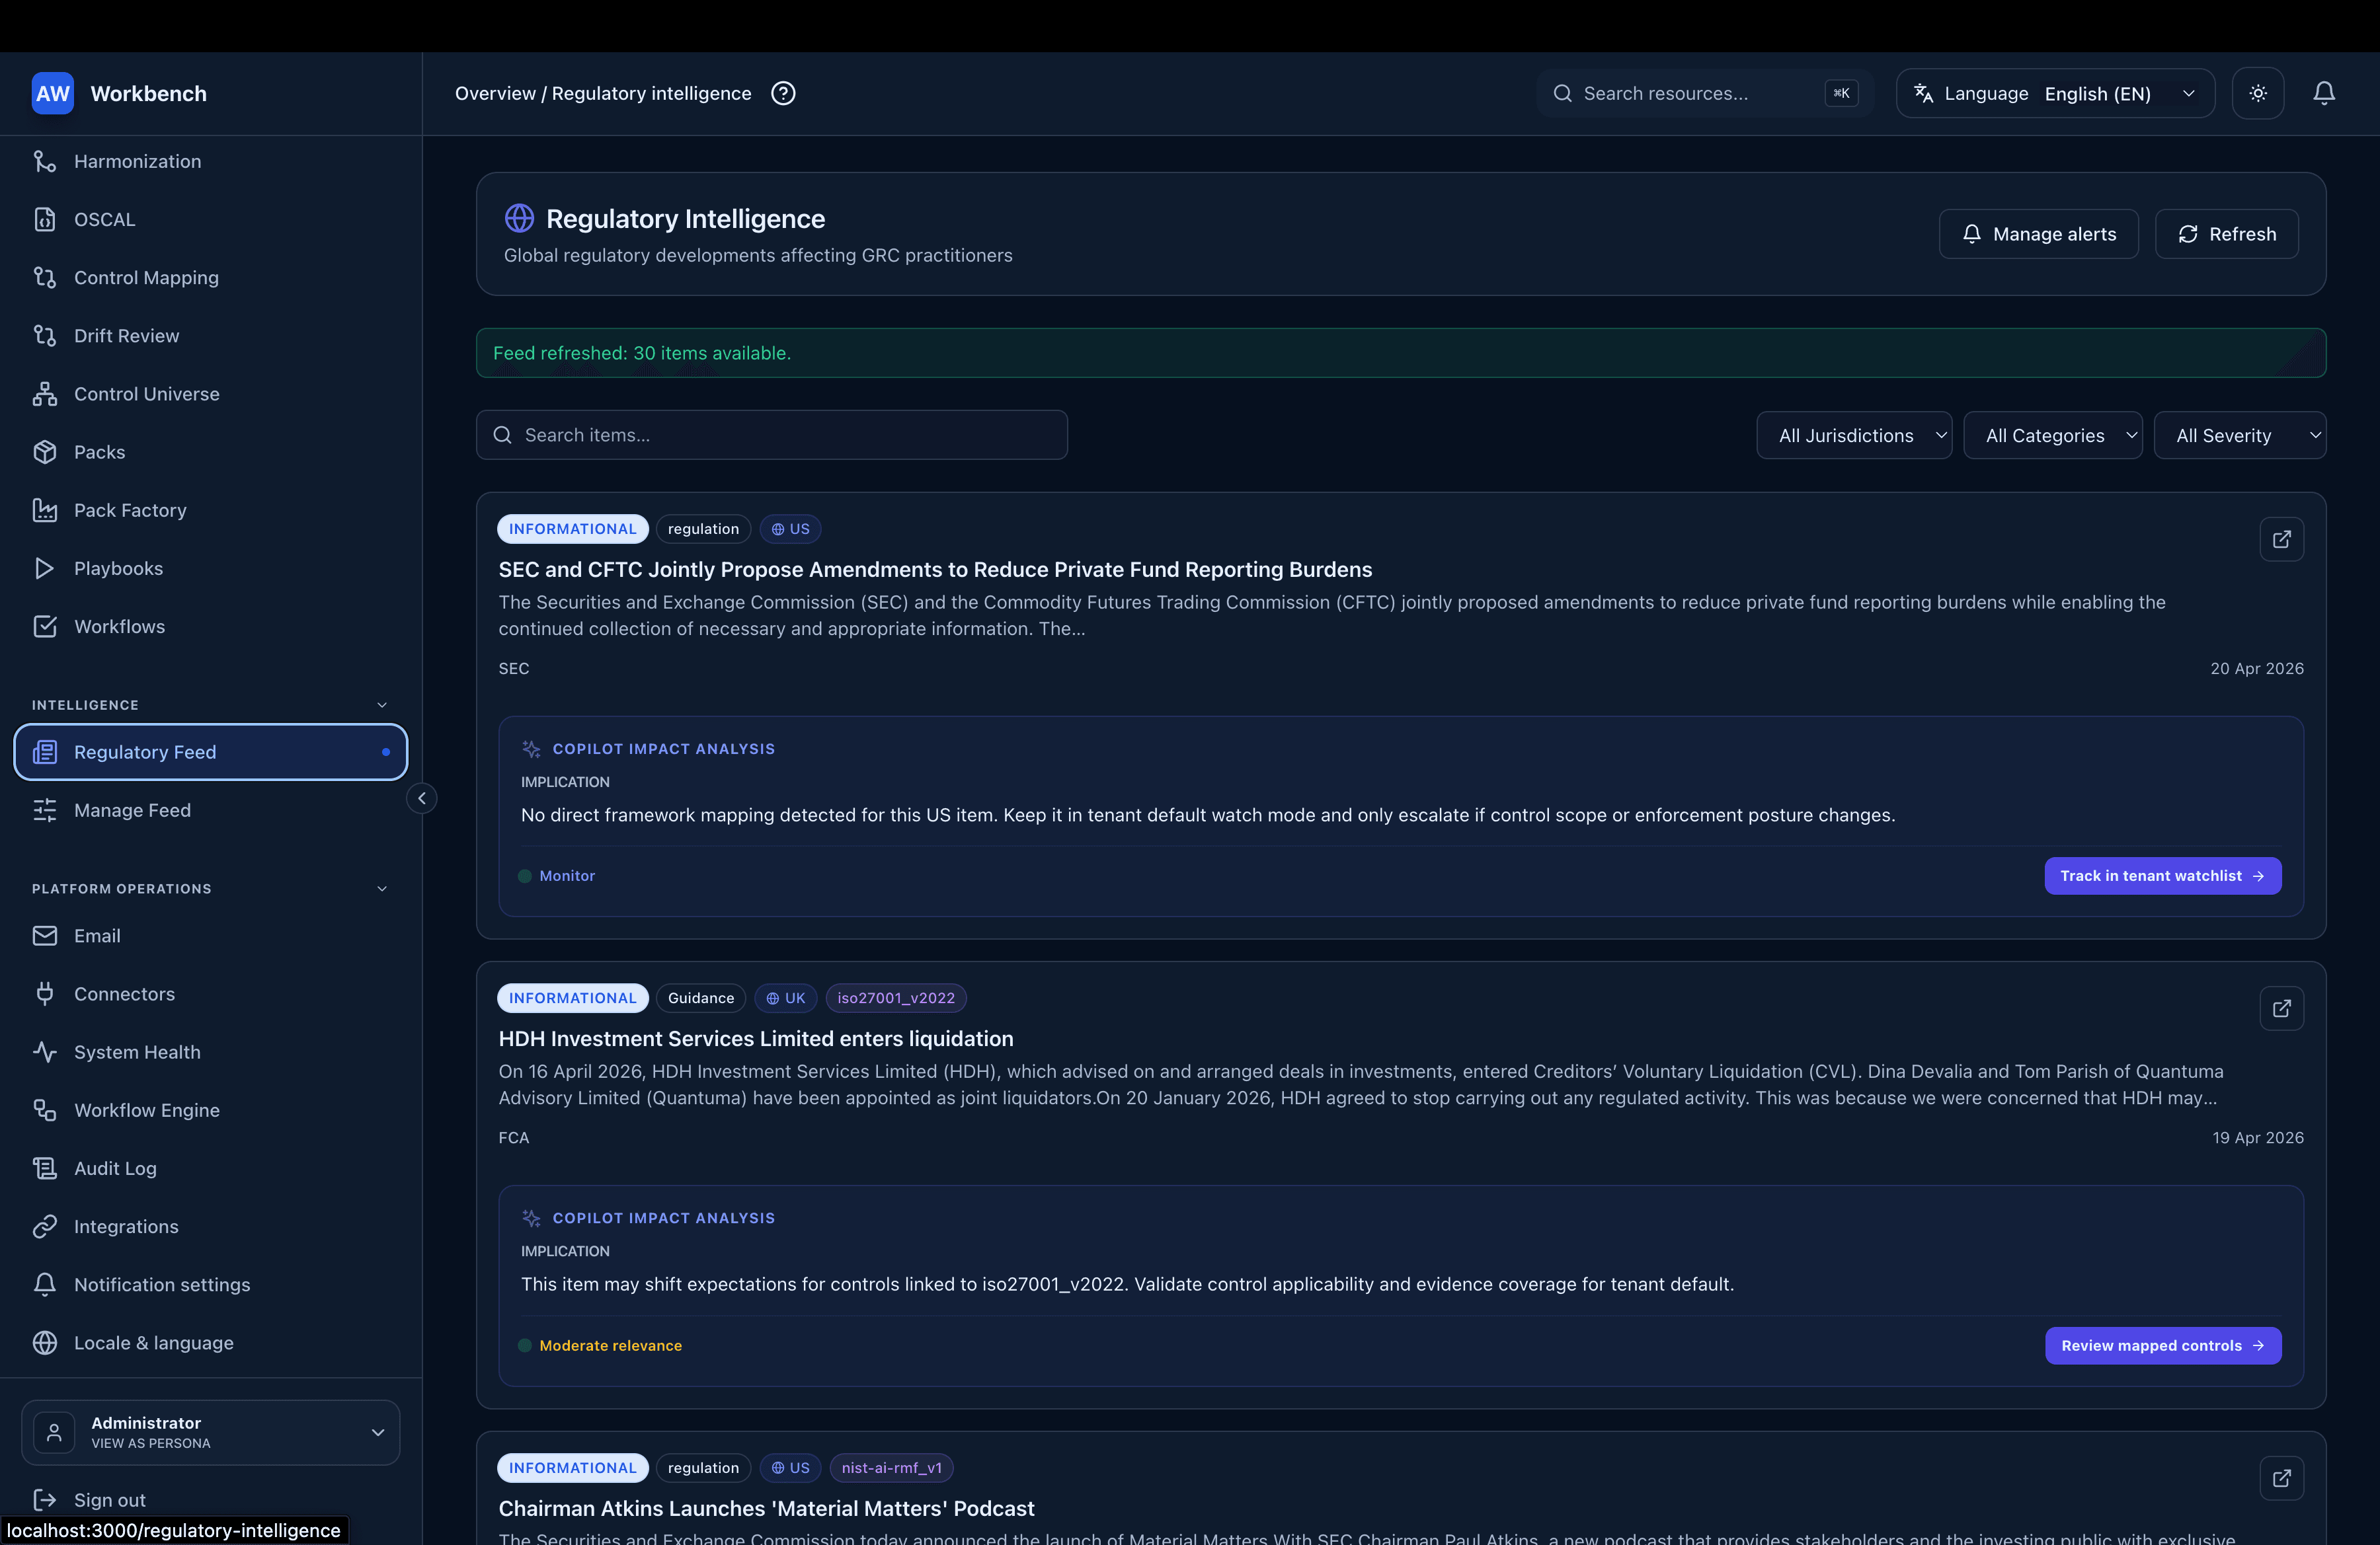Click the Control Universe network icon
The height and width of the screenshot is (1545, 2380).
[44, 394]
